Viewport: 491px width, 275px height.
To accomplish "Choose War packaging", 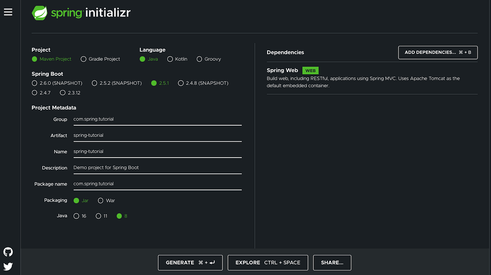I will 101,200.
